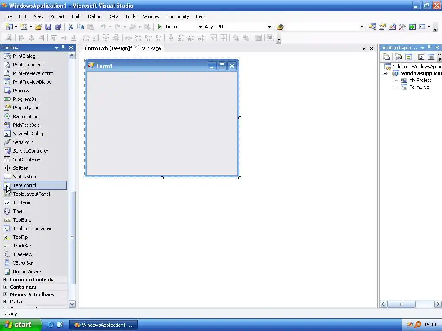Expand the Data toolbox group
The image size is (442, 331).
pos(5,301)
